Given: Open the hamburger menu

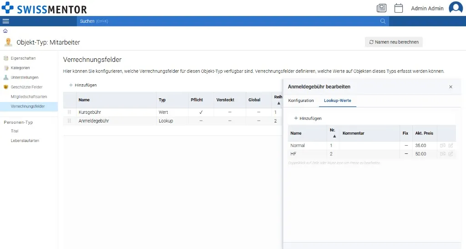Looking at the screenshot, I should click(5, 21).
